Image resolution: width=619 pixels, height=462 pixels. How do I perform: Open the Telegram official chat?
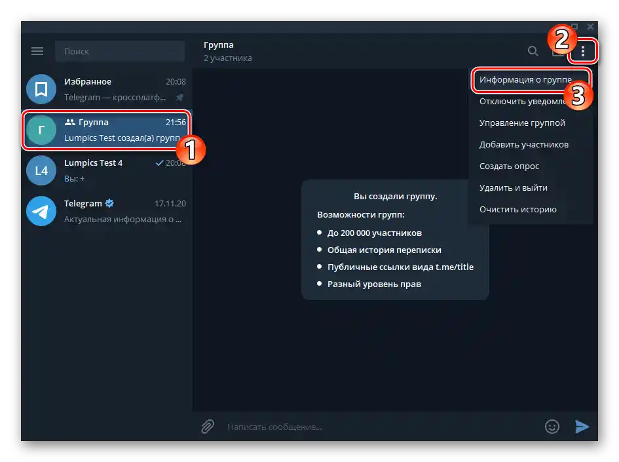coord(107,211)
